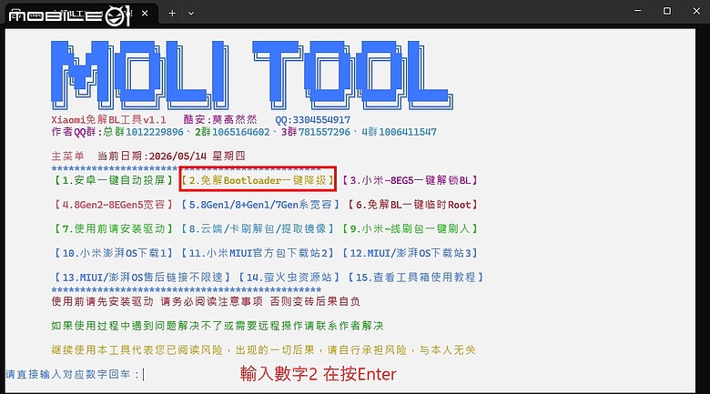Screen dimensions: 710x394
Task: Click menu entry 2.免解Bootloader一键降级
Action: (258, 180)
